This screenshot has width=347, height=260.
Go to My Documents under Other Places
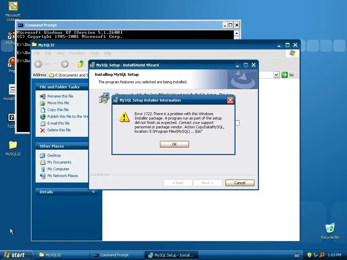59,162
